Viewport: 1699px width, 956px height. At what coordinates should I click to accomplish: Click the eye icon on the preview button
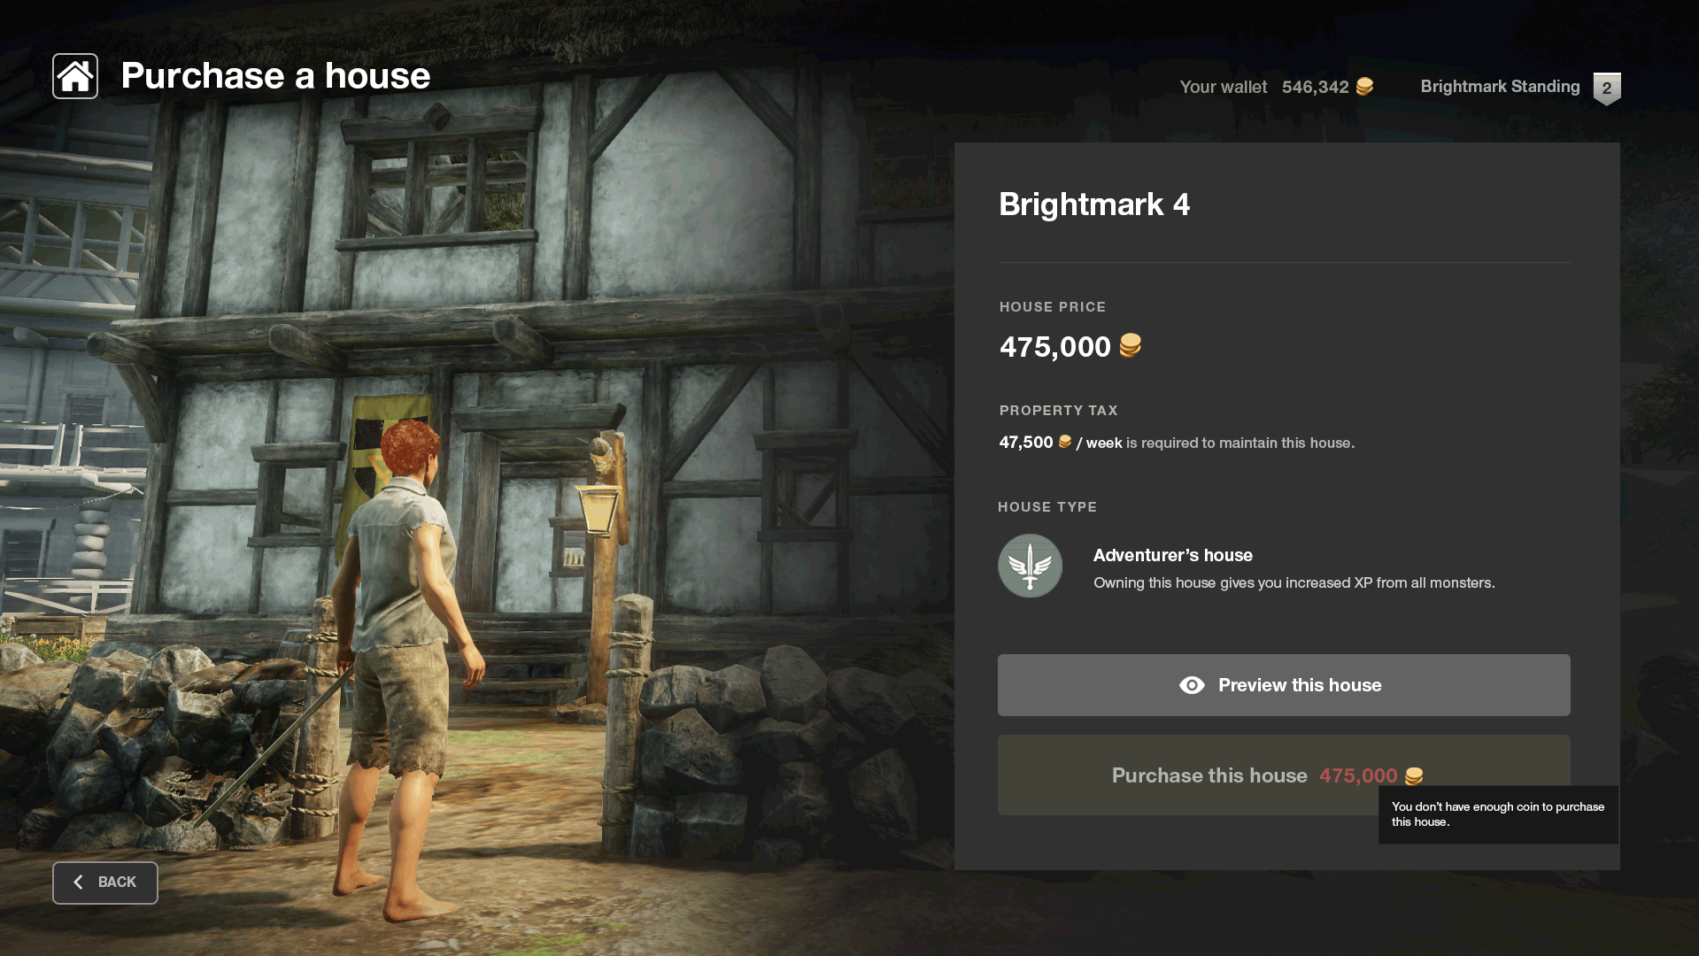tap(1192, 685)
